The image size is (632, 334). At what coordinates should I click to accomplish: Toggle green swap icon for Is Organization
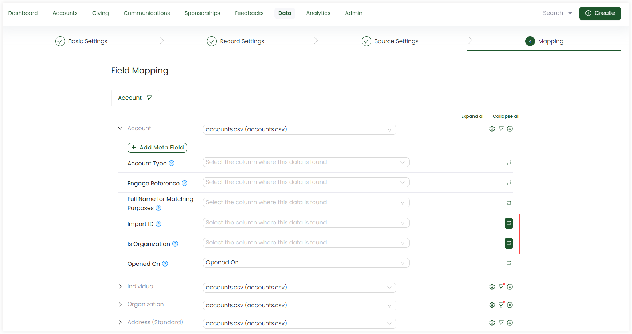click(x=509, y=243)
